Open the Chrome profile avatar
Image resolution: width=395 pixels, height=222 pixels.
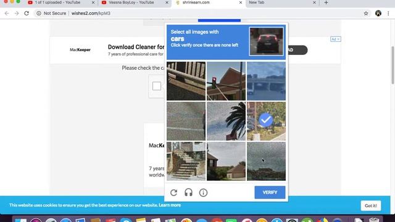pyautogui.click(x=378, y=14)
